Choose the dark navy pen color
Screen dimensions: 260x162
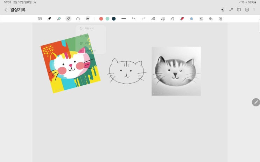pos(114,19)
